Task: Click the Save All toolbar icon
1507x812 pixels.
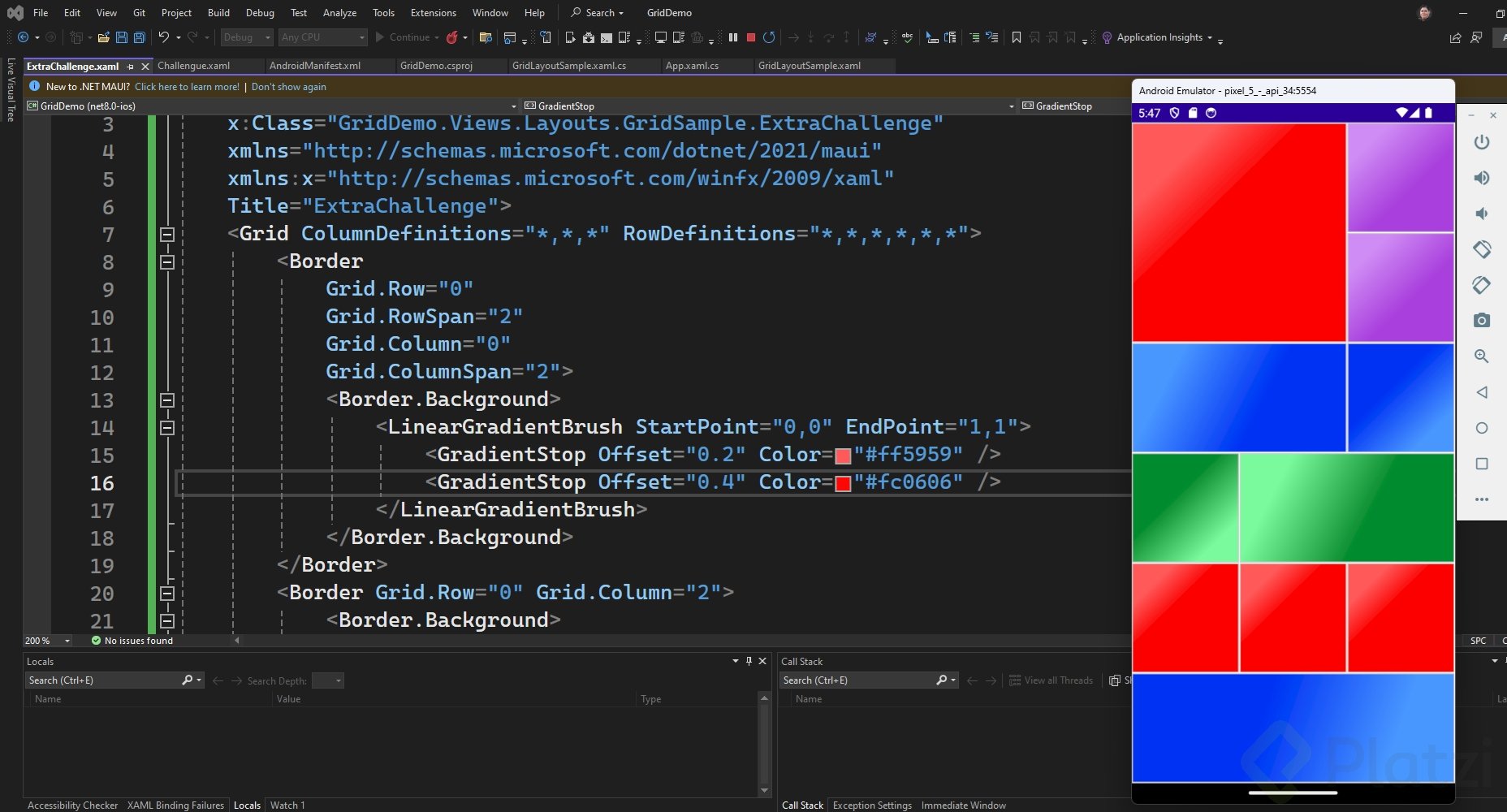Action: coord(139,37)
